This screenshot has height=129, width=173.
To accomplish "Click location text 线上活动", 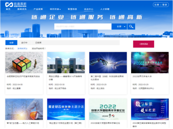I will (100, 88).
